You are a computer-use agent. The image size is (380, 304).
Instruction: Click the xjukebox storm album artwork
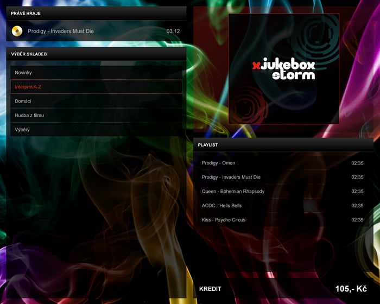pos(283,68)
